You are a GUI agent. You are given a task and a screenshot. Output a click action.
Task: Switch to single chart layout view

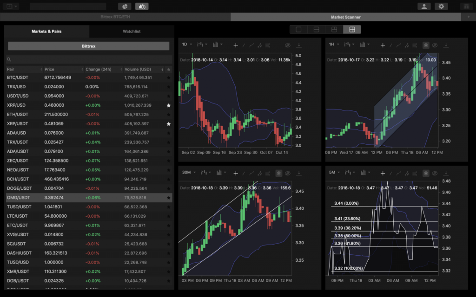tap(298, 29)
